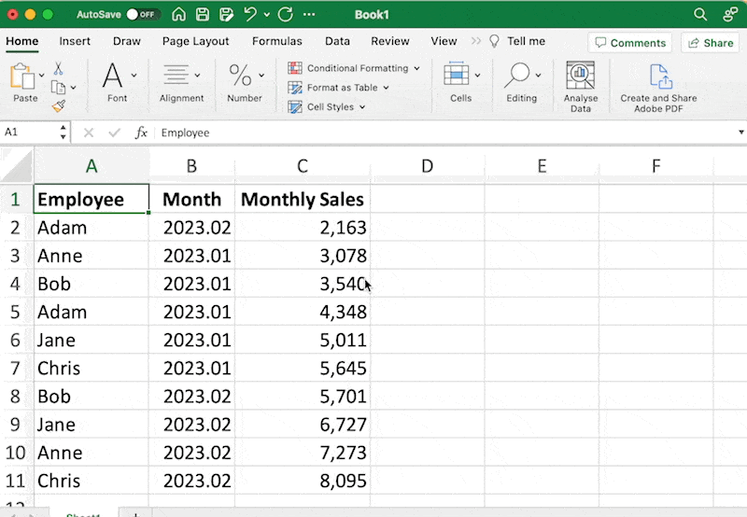Click the Save floppy disk icon
The height and width of the screenshot is (517, 747).
203,14
